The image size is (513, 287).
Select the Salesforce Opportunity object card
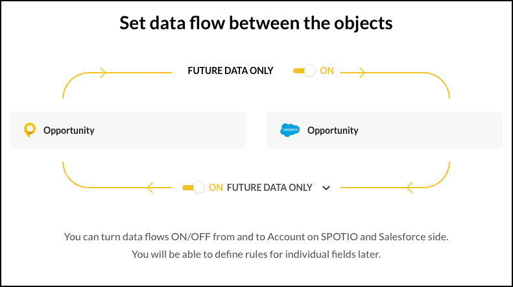384,130
